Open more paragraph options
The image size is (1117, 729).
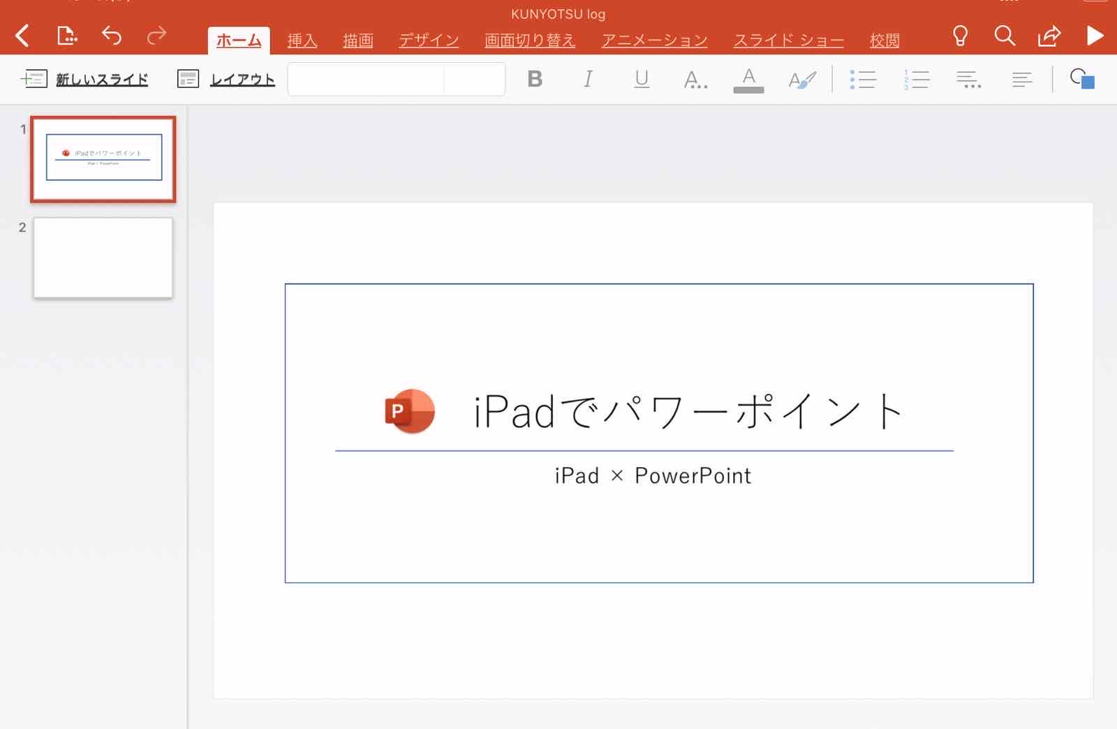click(x=968, y=80)
